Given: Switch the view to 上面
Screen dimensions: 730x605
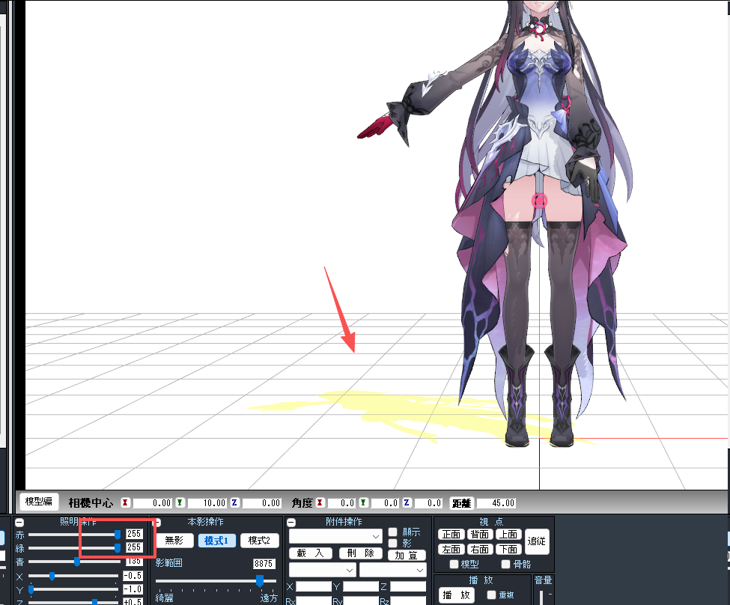Looking at the screenshot, I should click(509, 534).
